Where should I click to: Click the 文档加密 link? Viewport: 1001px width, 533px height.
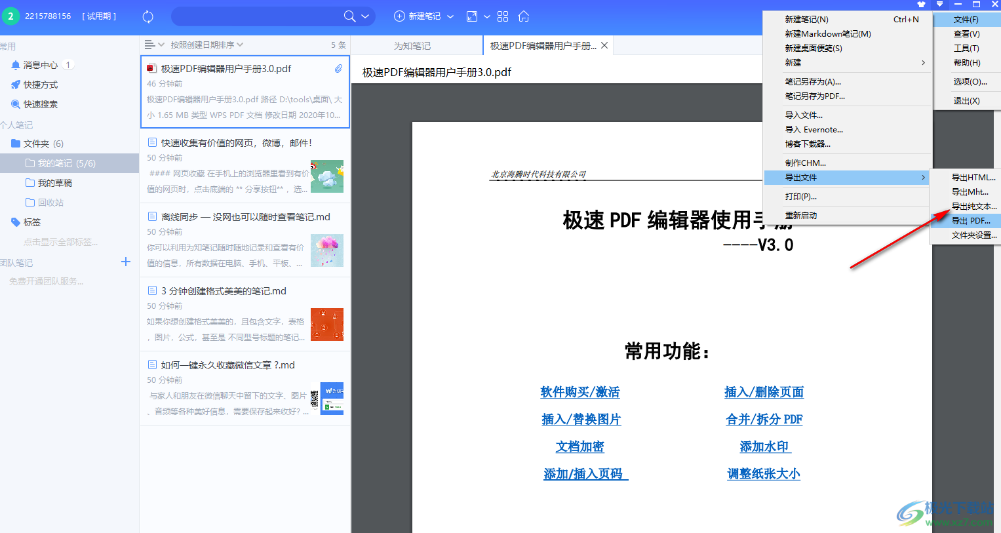580,446
